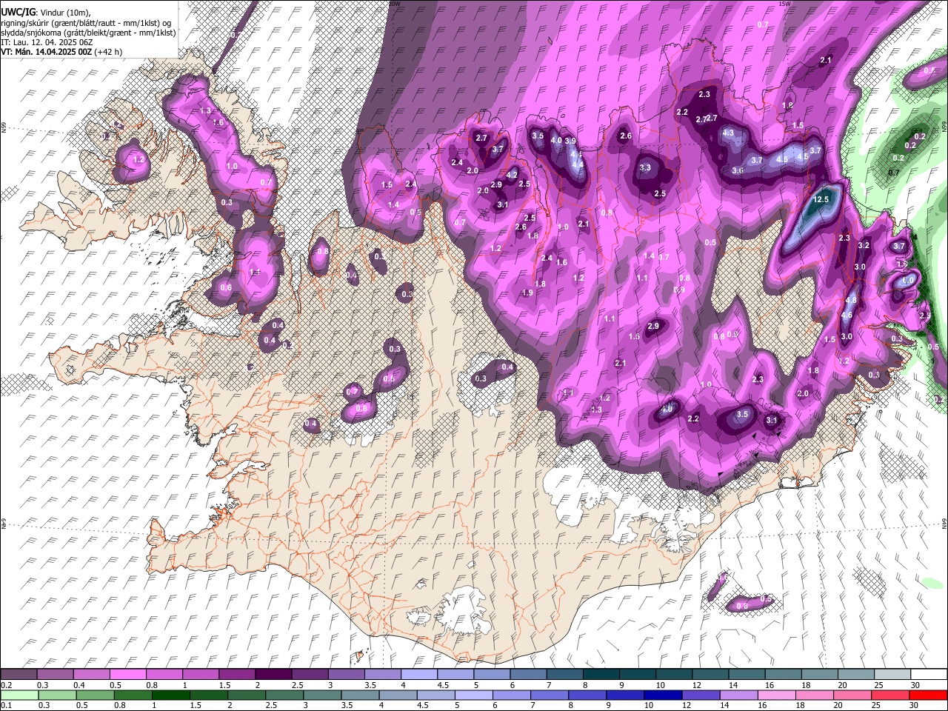Viewport: 948px width, 711px height.
Task: Pick the pale grey upper swatch between 25 and 30
Action: 891,674
